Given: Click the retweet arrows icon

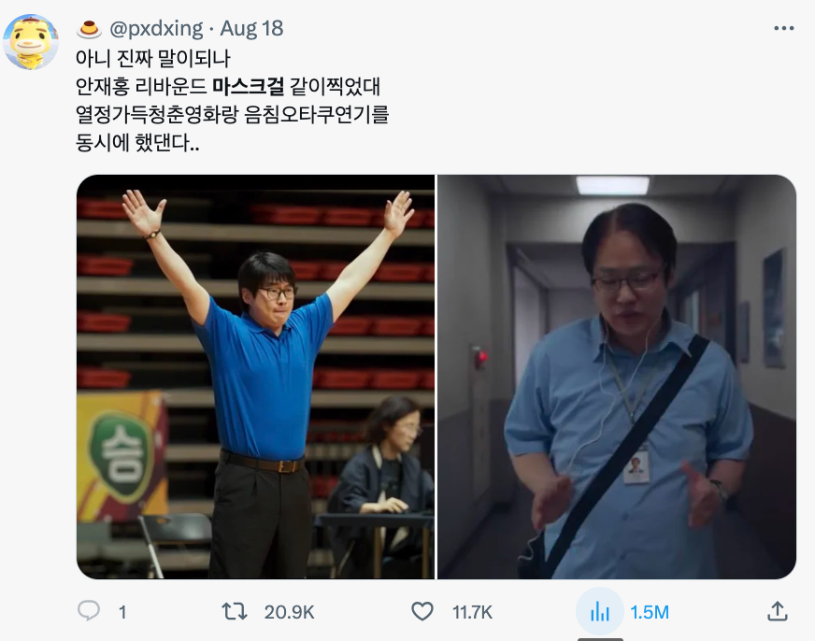Looking at the screenshot, I should (235, 611).
